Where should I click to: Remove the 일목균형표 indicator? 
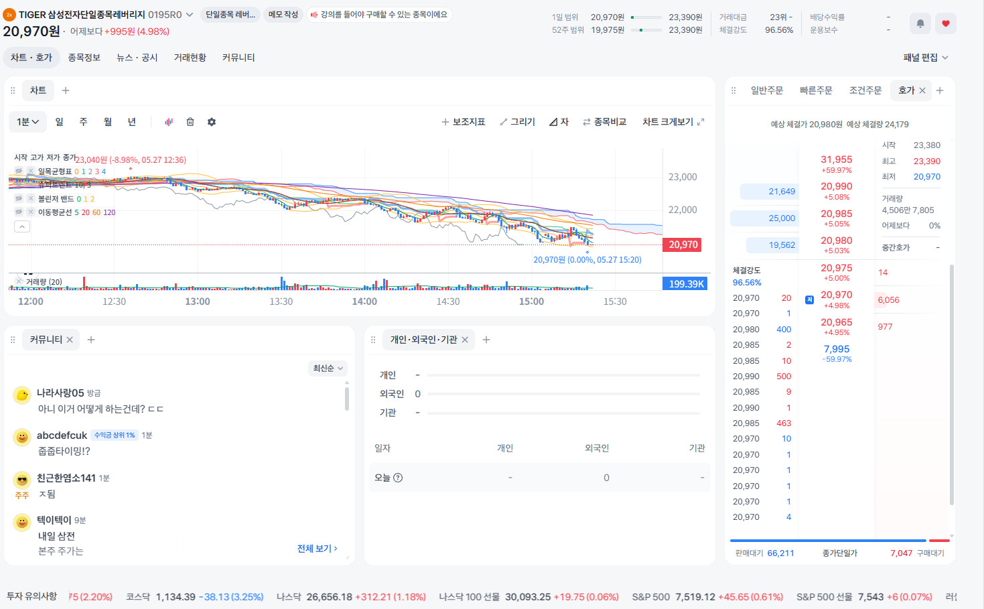point(31,172)
